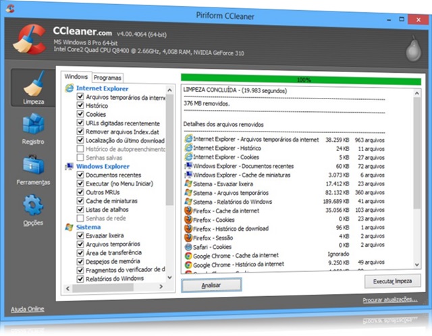Viewport: 432px width, 336px height.
Task: Click icon of Internet Explorer - Cookies result
Action: click(188, 157)
